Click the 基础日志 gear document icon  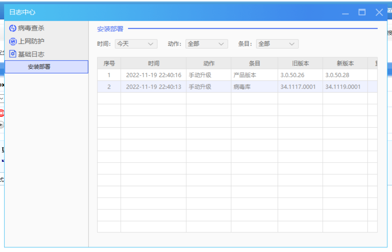click(x=12, y=54)
